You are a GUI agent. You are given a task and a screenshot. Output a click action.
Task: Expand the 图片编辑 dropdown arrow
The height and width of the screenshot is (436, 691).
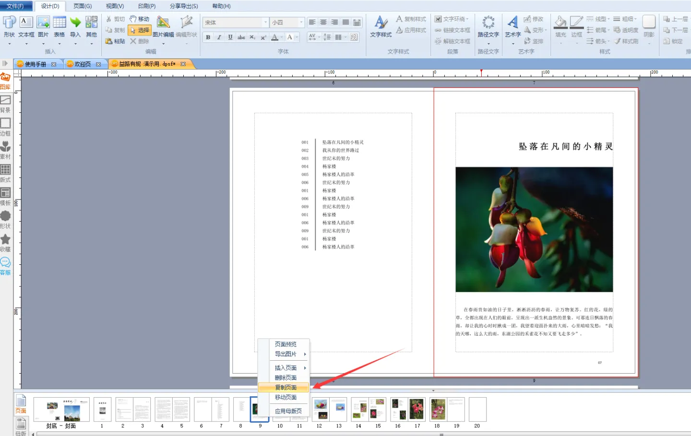(x=163, y=44)
